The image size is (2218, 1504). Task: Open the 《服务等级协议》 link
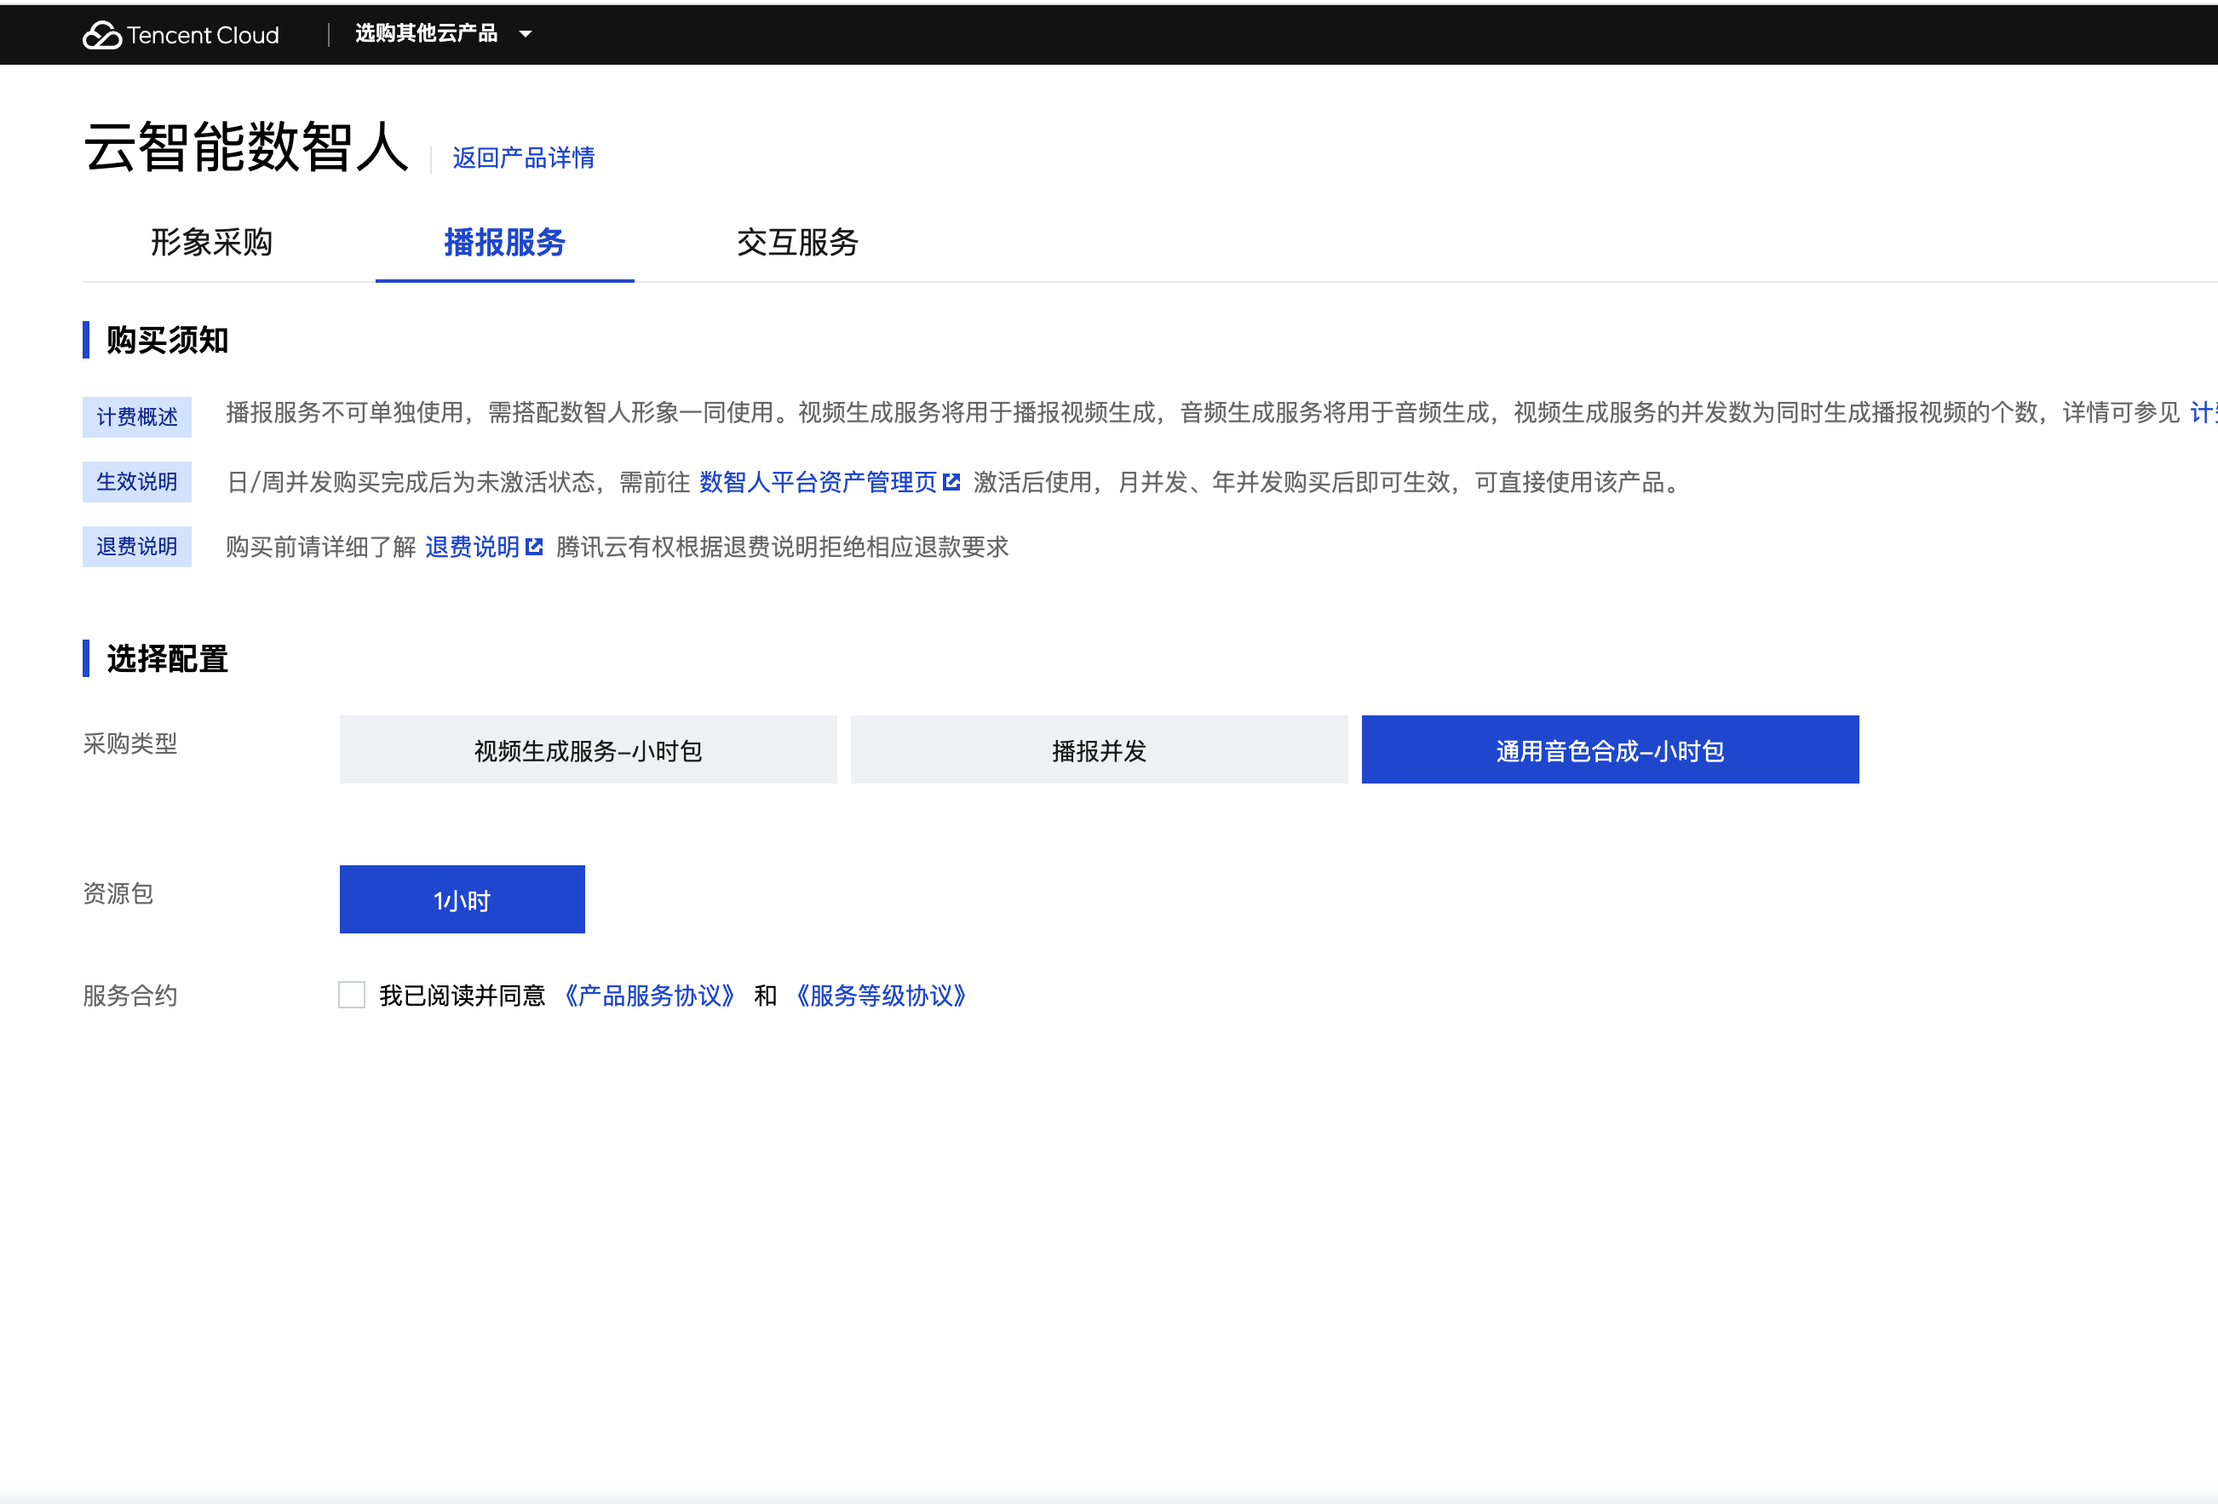881,996
